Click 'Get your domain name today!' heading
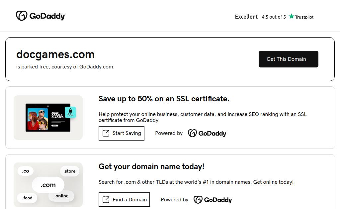The width and height of the screenshot is (340, 209). [151, 166]
